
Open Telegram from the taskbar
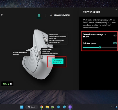(x=59, y=107)
